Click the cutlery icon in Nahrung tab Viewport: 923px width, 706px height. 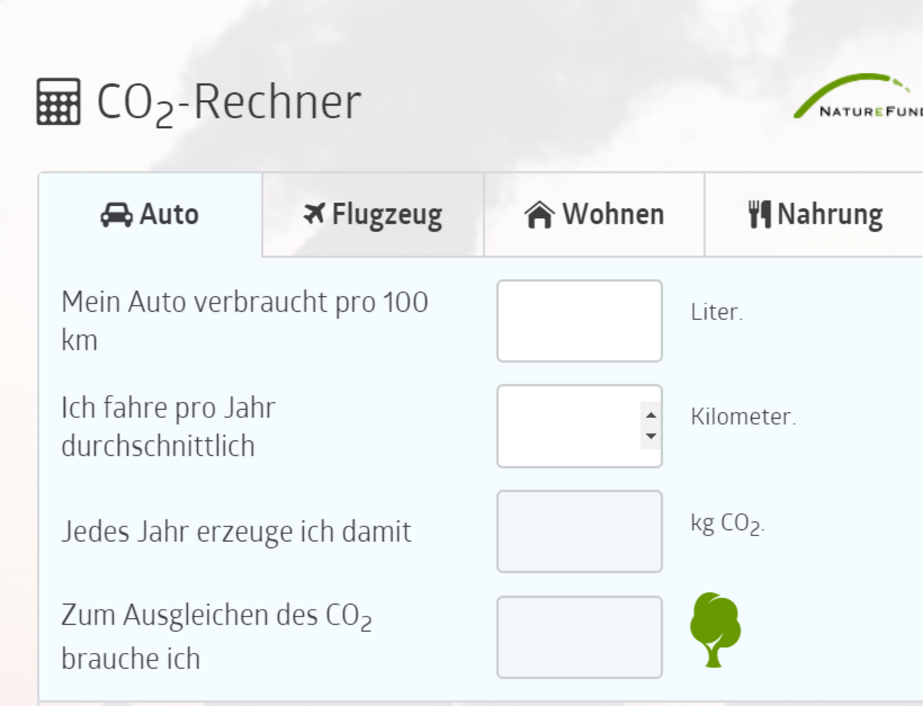coord(759,214)
